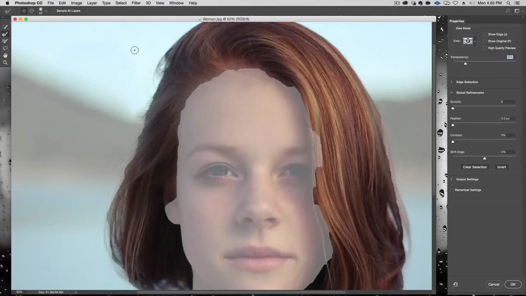The image size is (526, 296).
Task: Click the Transparency slider handle
Action: (466, 63)
